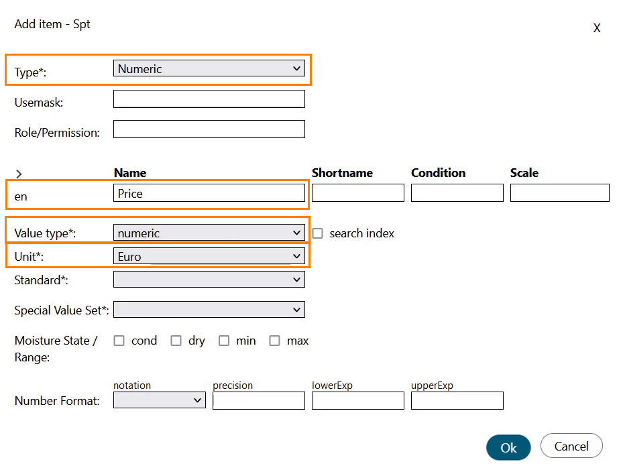Tick the dry moisture state checkbox
Screen dimensions: 623x472
tap(176, 341)
